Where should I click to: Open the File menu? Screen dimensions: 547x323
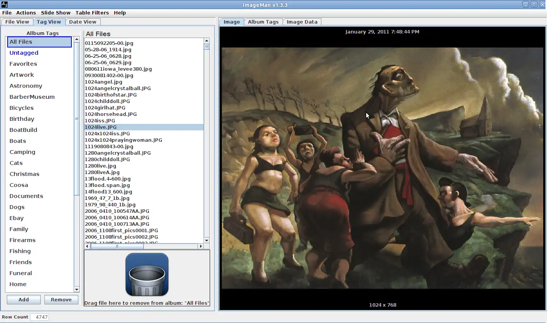coord(7,13)
